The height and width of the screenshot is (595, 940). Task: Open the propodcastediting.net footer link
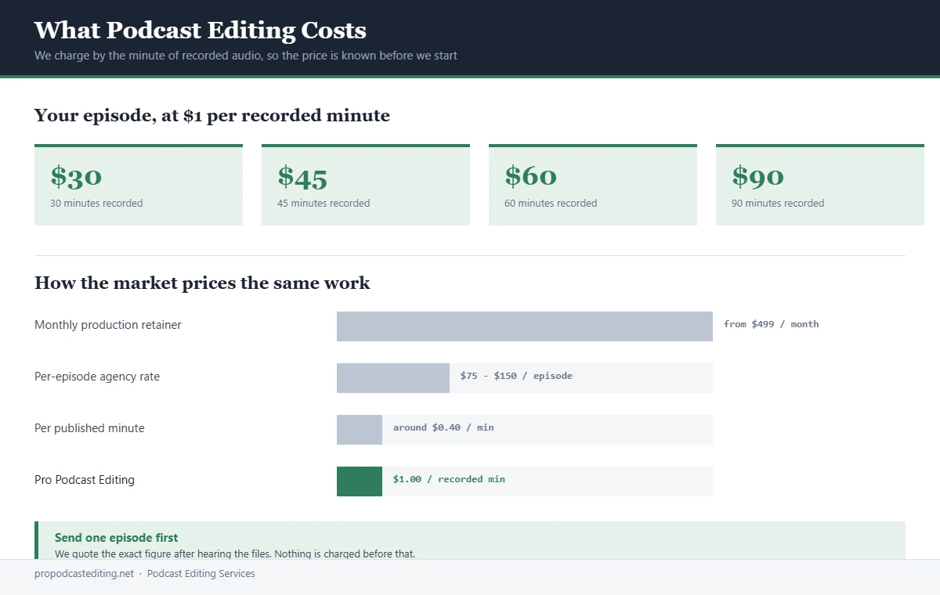pos(85,574)
